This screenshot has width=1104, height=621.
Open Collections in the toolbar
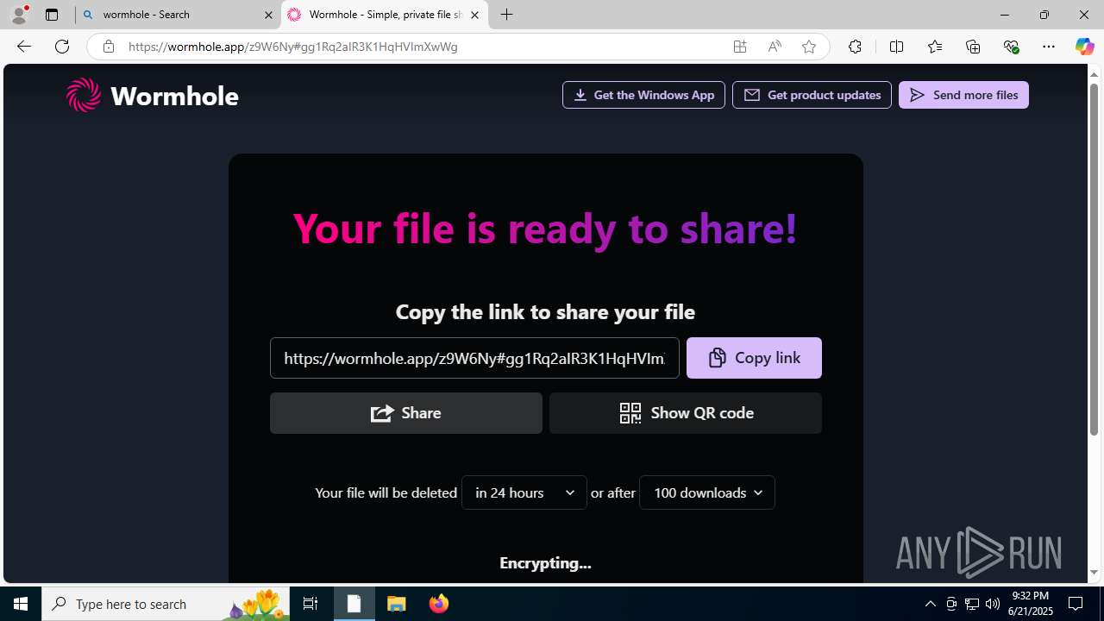973,47
